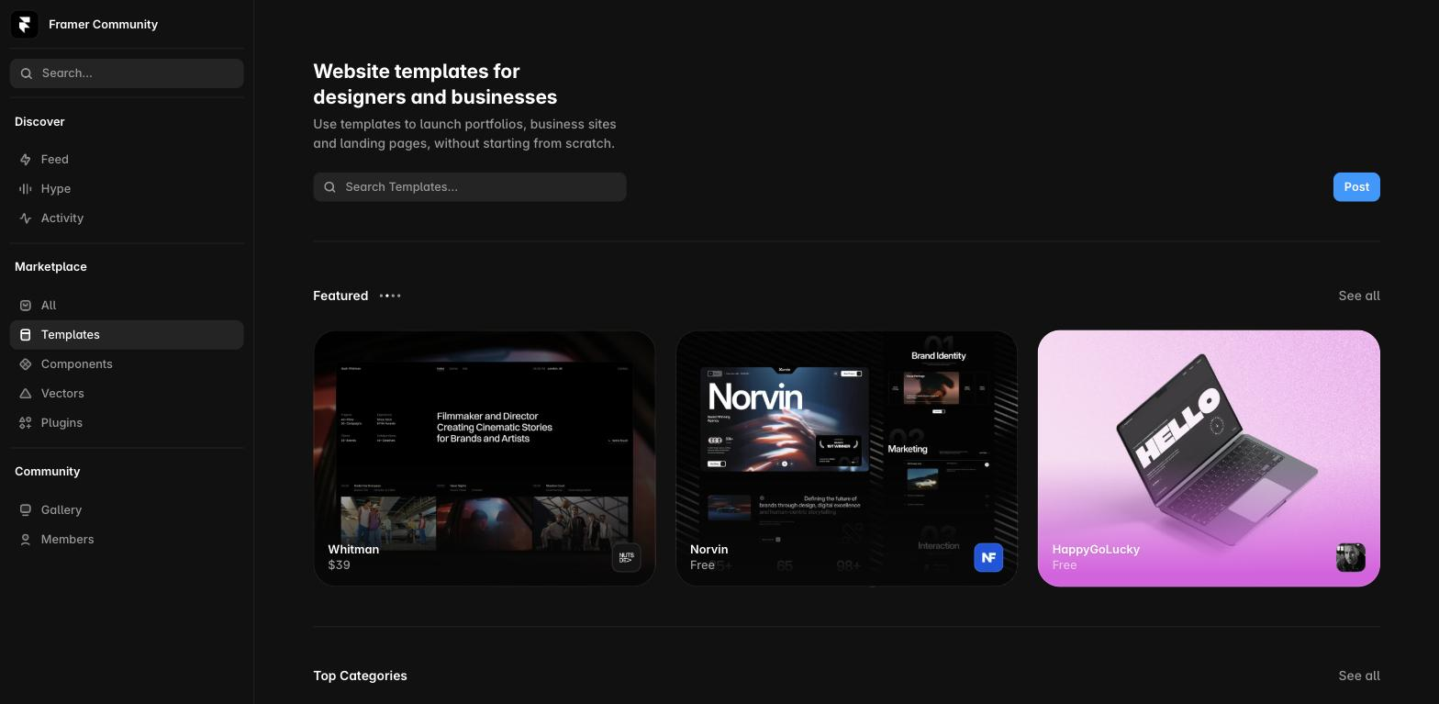Click the Plugins icon
Image resolution: width=1439 pixels, height=704 pixels.
click(x=26, y=423)
